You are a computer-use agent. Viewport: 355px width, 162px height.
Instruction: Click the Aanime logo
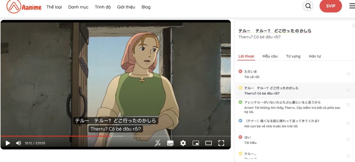tap(24, 7)
